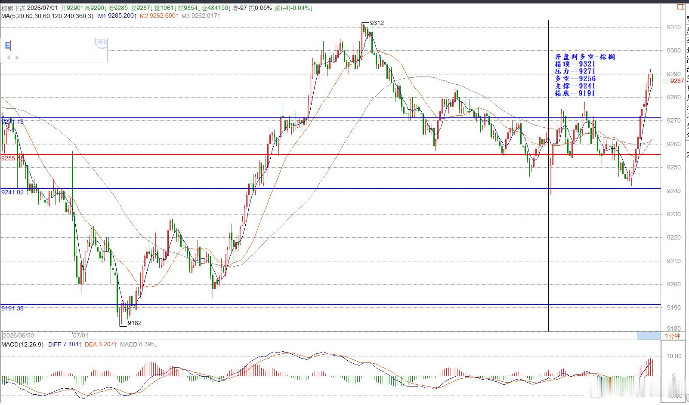Click the previous-page arrow in the input popup

click(9, 57)
